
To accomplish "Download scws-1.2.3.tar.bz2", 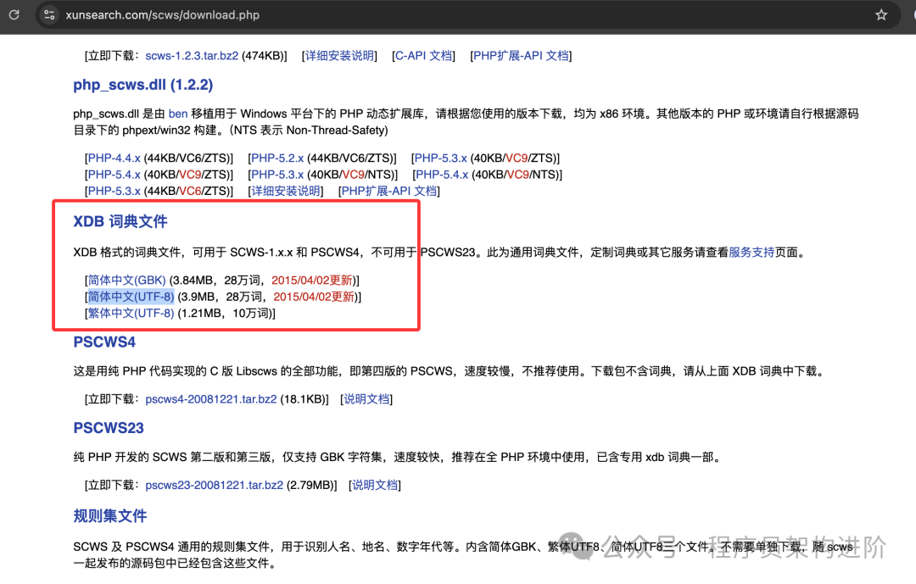I will pos(192,55).
